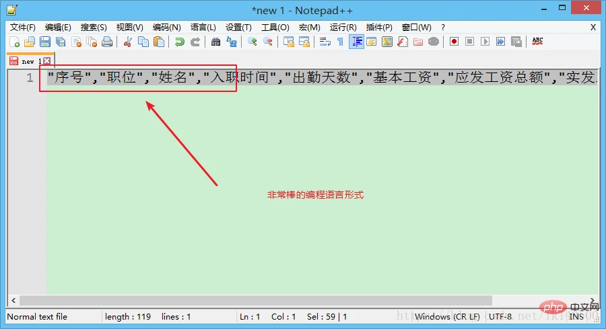This screenshot has height=329, width=606.
Task: Copy the selection with the Copy icon
Action: pyautogui.click(x=143, y=42)
